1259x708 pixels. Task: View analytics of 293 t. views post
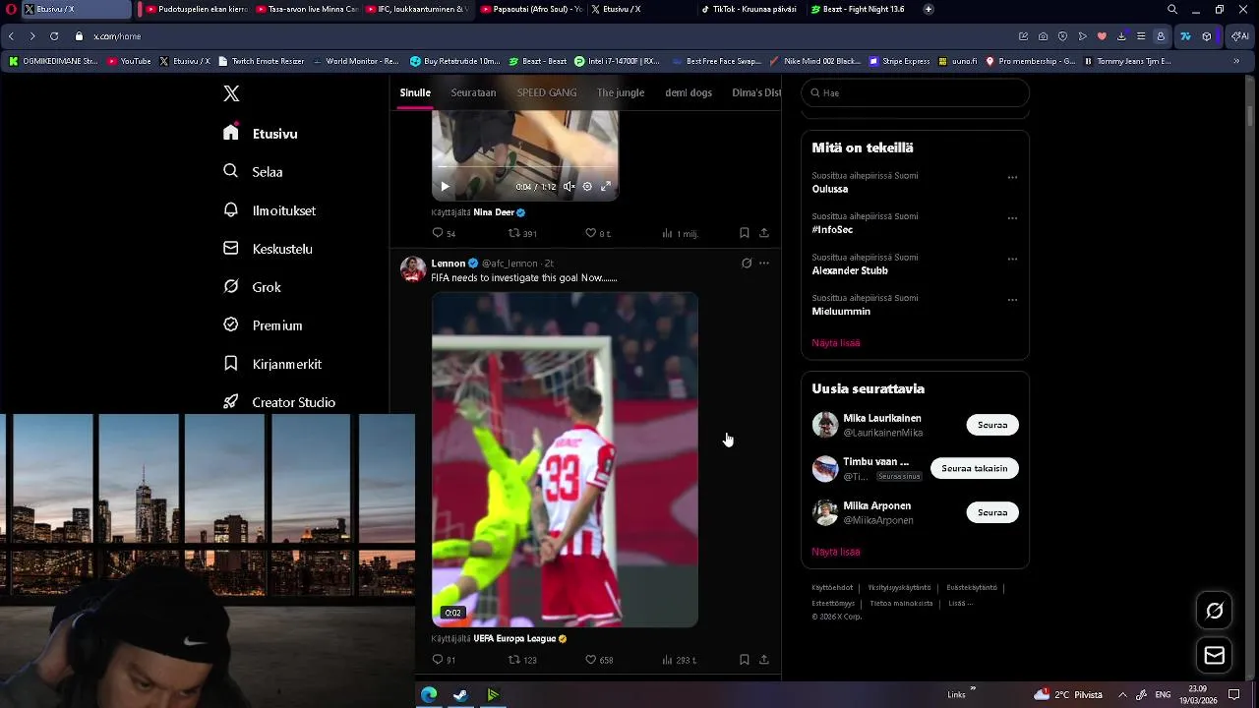(680, 660)
